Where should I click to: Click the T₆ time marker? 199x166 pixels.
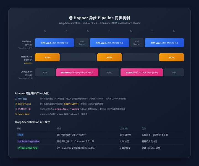point(174,31)
